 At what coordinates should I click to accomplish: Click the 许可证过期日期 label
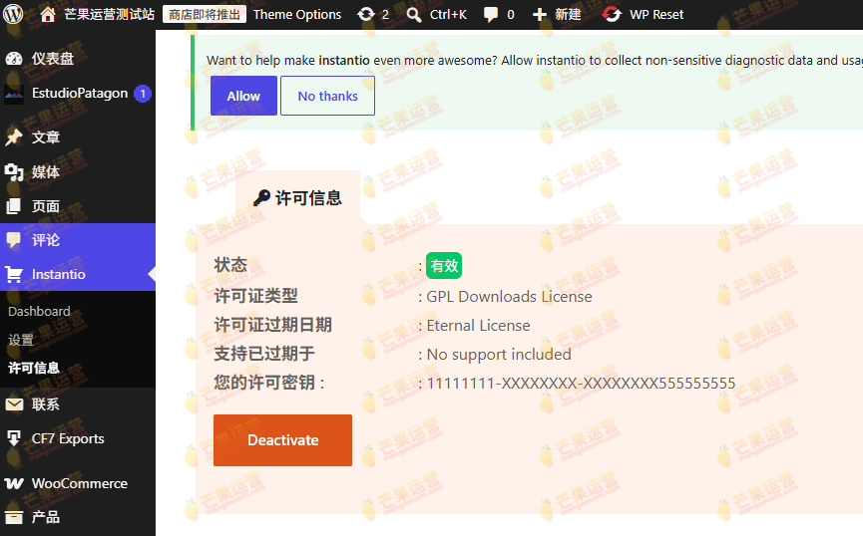(x=273, y=325)
